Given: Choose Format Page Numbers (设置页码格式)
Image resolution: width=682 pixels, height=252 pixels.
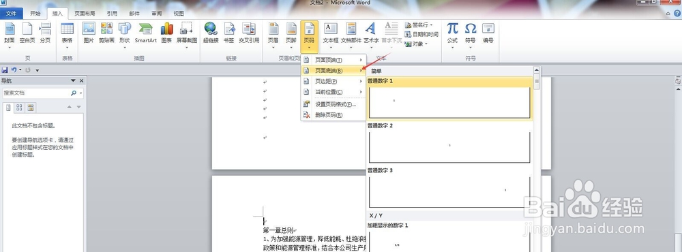Looking at the screenshot, I should click(333, 104).
